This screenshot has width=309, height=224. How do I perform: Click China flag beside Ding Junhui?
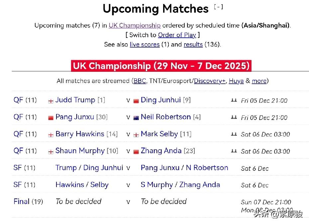136,101
